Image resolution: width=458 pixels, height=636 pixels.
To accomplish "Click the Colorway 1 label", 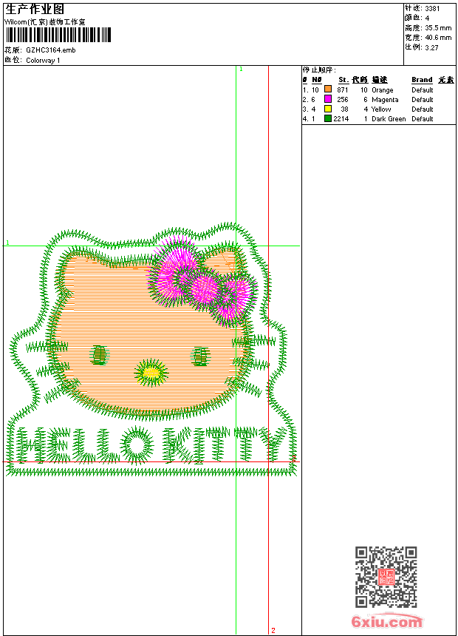I will (43, 61).
